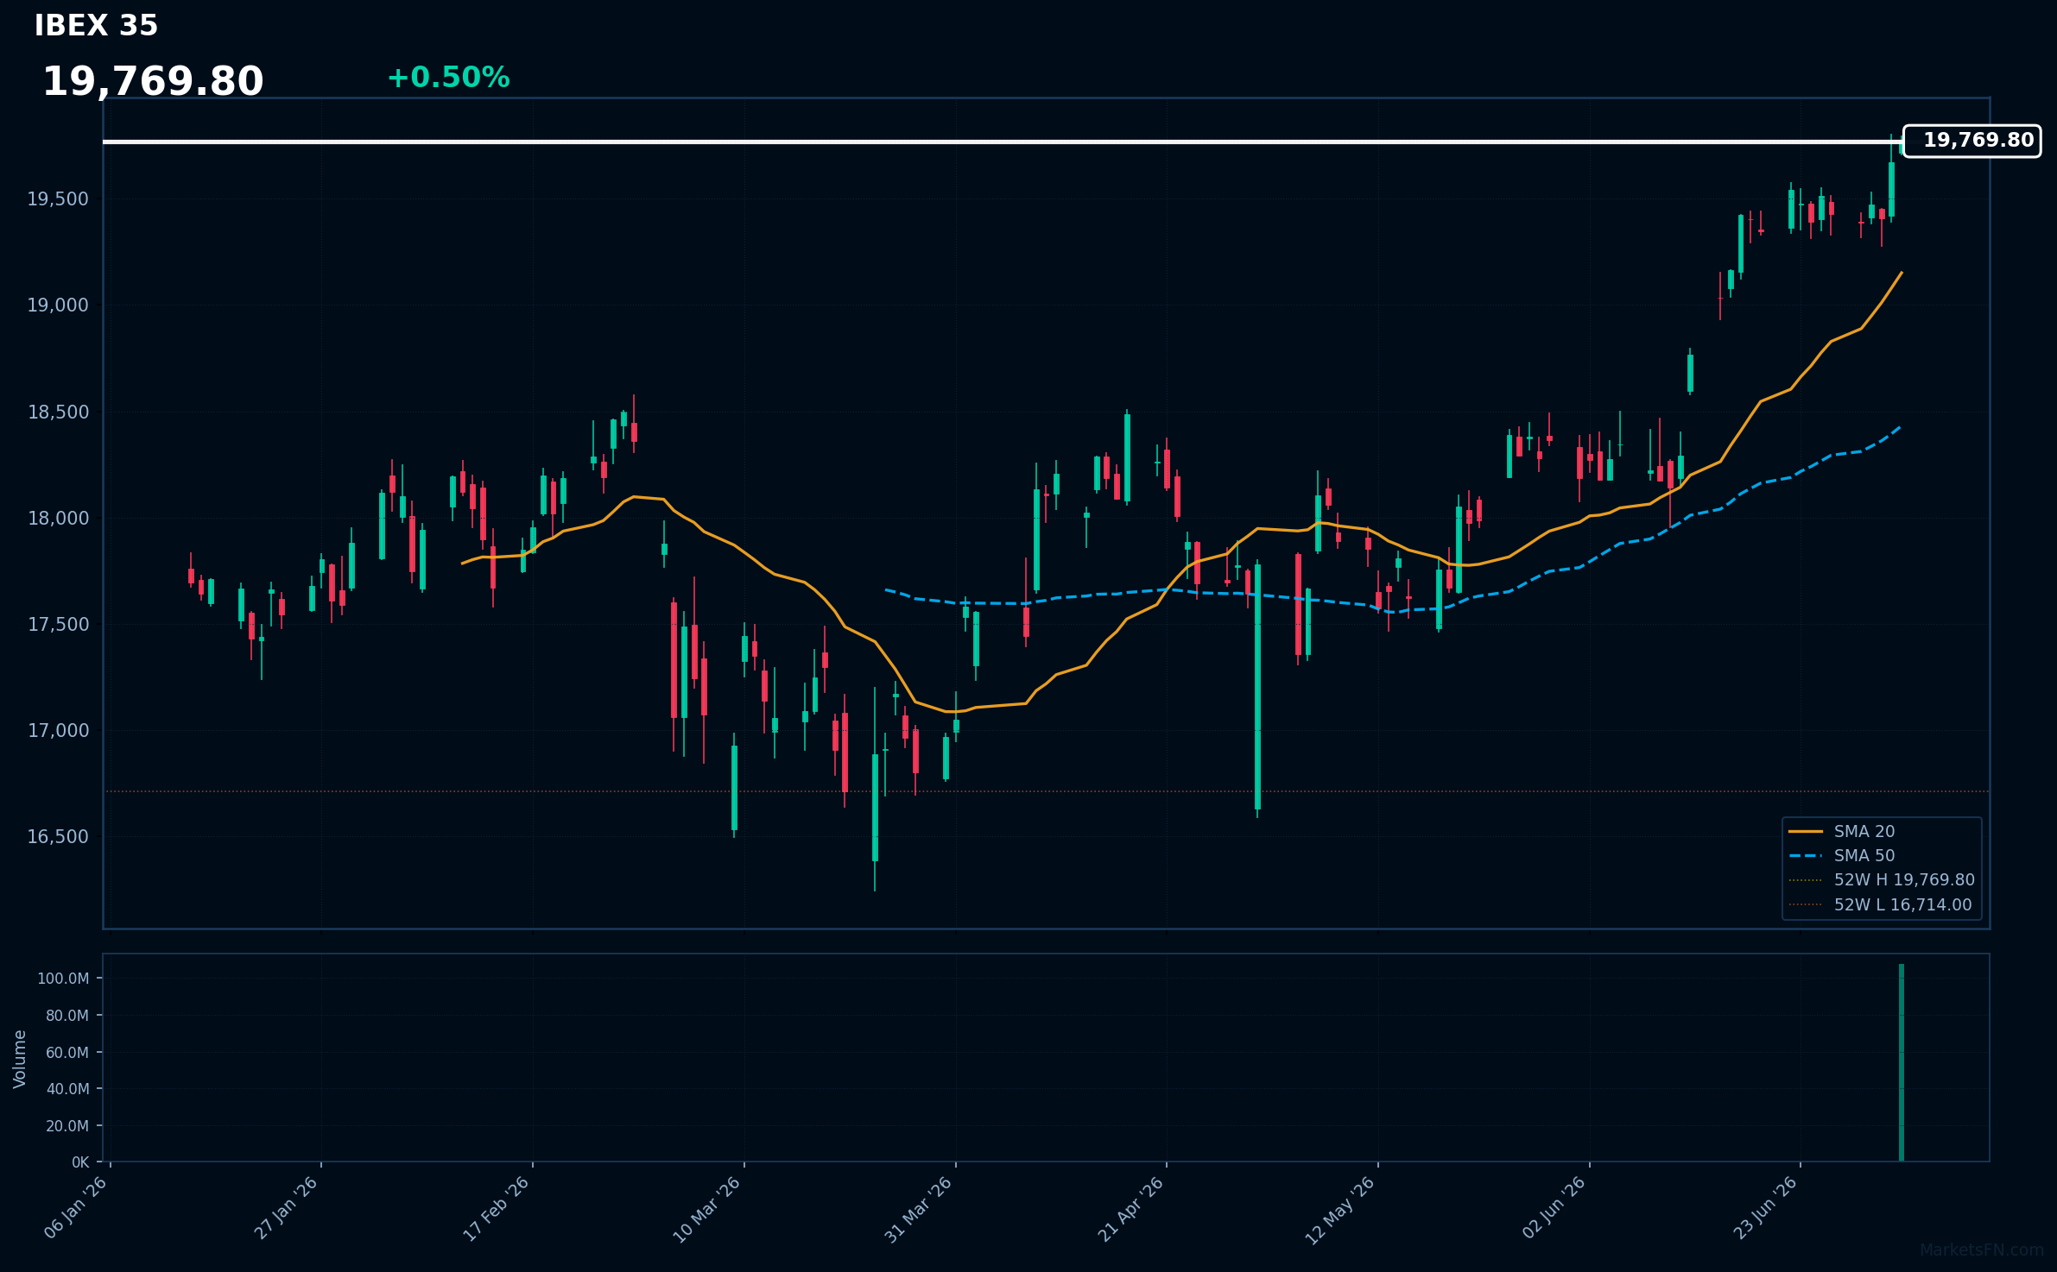The width and height of the screenshot is (2057, 1272).
Task: Click the tall green volume bar
Action: [x=1902, y=1062]
